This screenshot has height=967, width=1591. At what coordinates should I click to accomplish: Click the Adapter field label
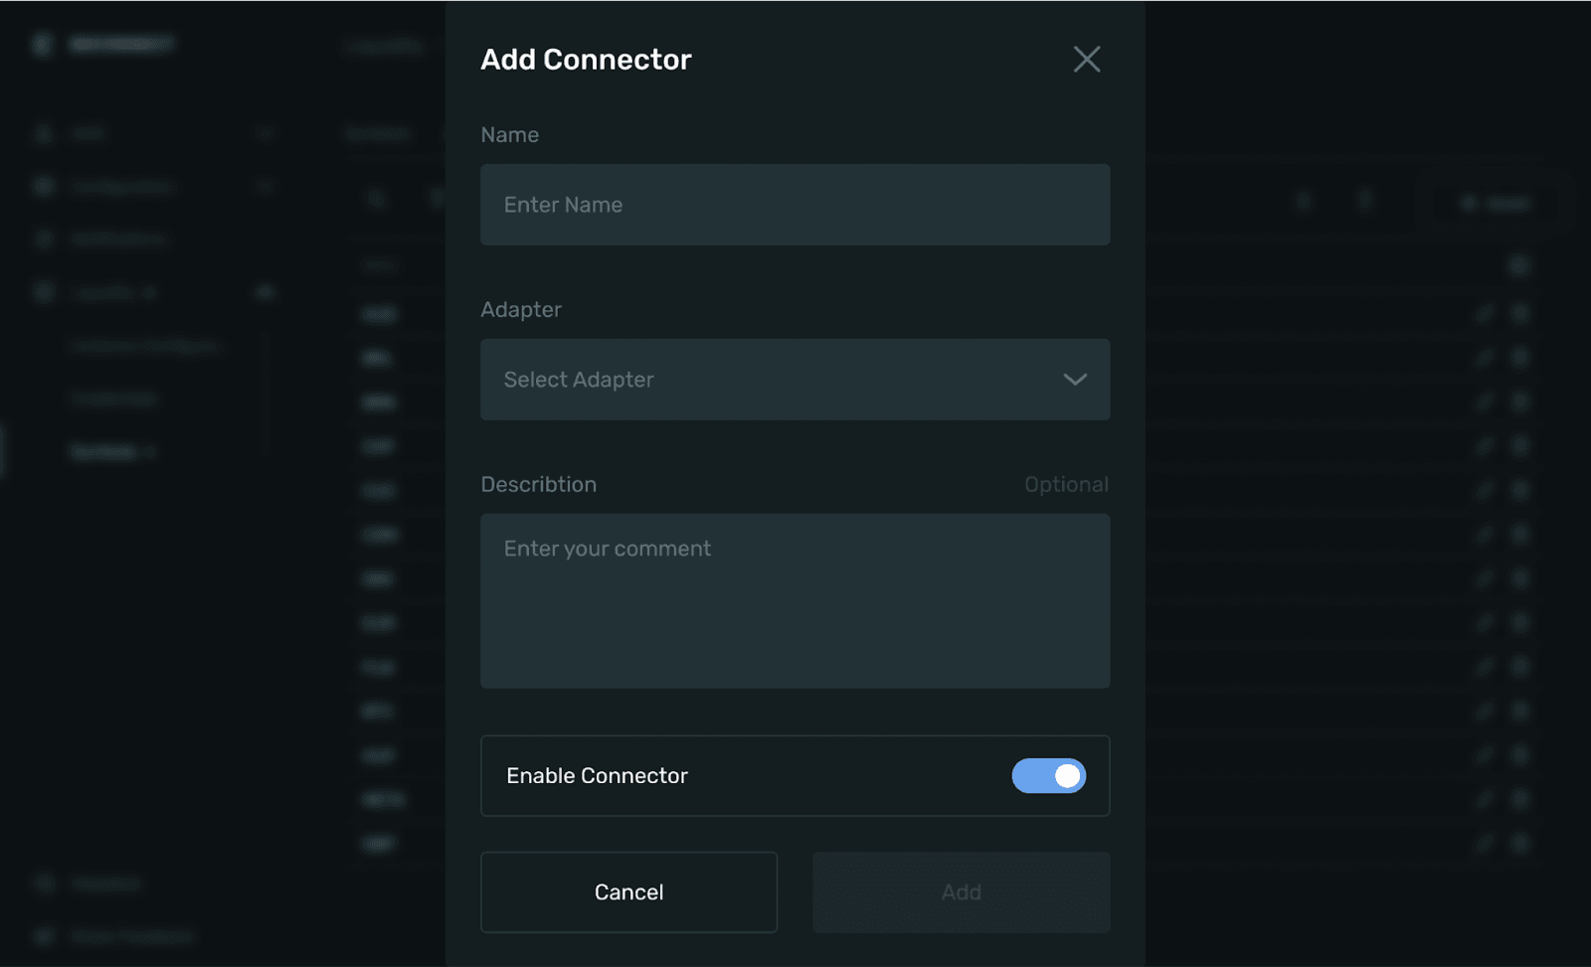click(521, 310)
